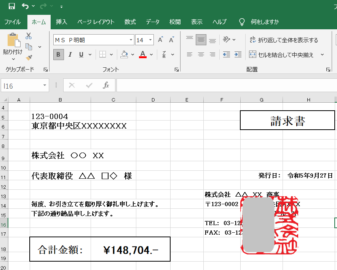
Task: Open the font name dropdown
Action: coord(131,40)
